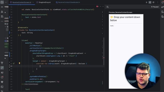The width and height of the screenshot is (164, 92).
Task: Open the Notifications bell icon
Action: click(162, 2)
